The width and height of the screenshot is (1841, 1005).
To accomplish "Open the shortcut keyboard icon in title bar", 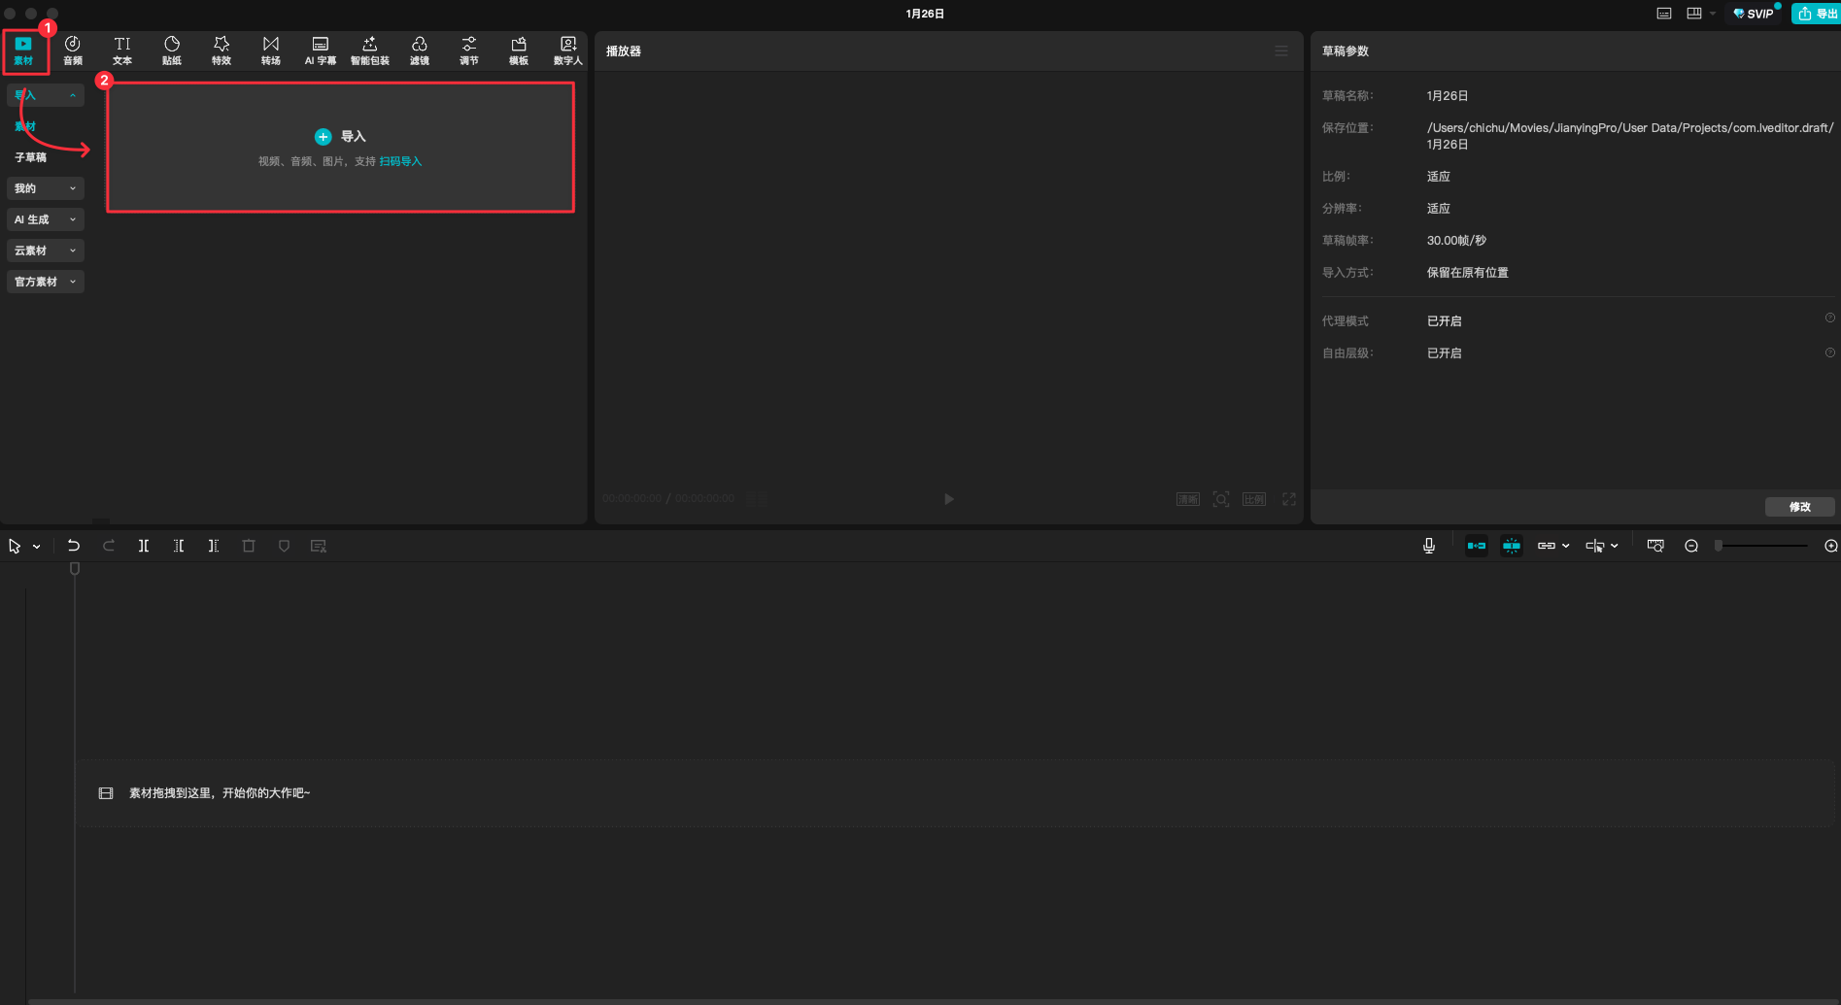I will pyautogui.click(x=1664, y=14).
